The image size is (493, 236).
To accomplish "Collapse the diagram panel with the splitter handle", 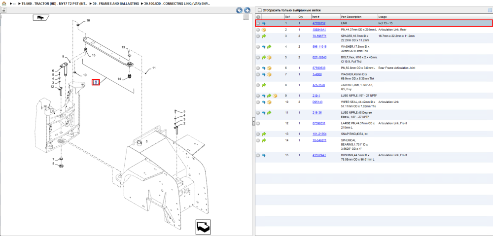I will point(253,122).
